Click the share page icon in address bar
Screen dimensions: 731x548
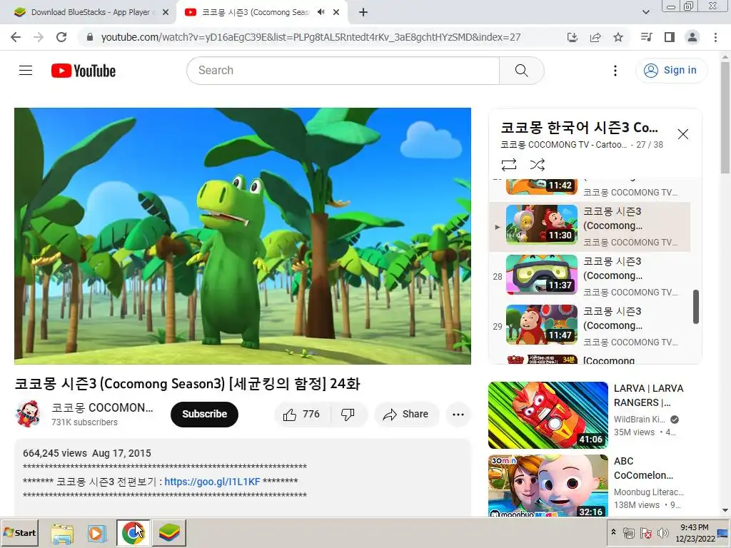coord(595,37)
